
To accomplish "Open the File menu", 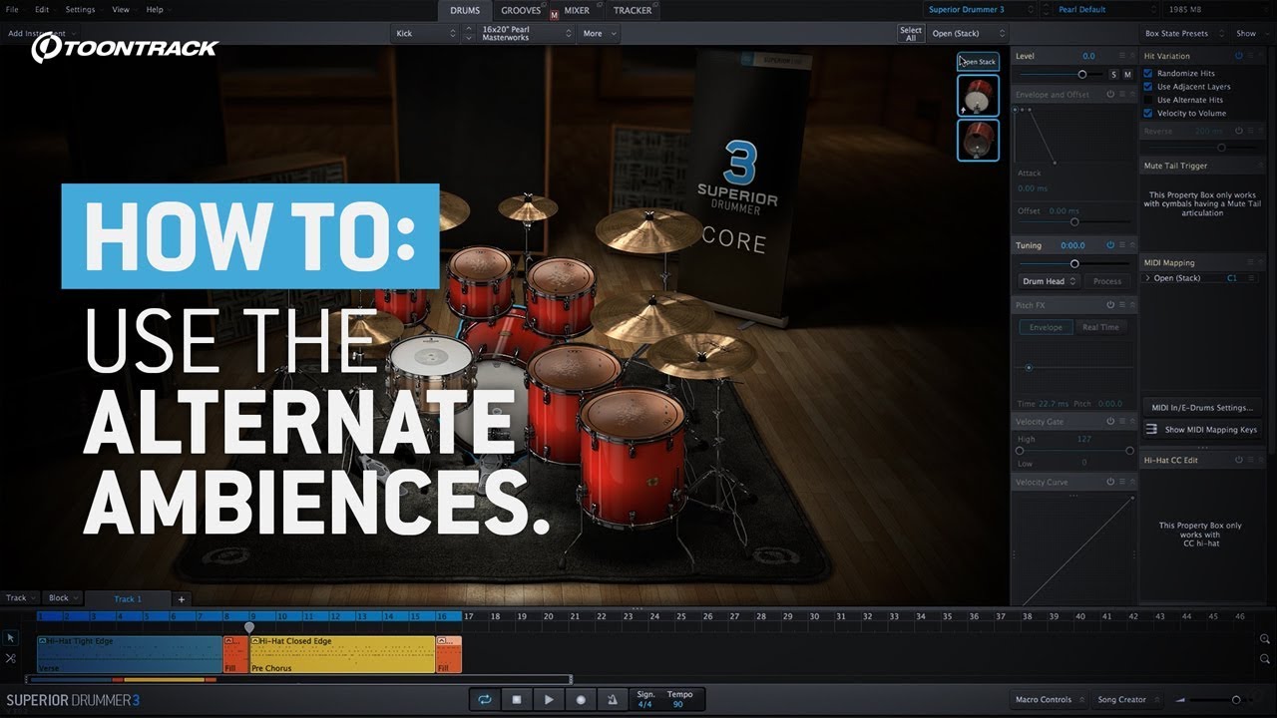I will [12, 9].
